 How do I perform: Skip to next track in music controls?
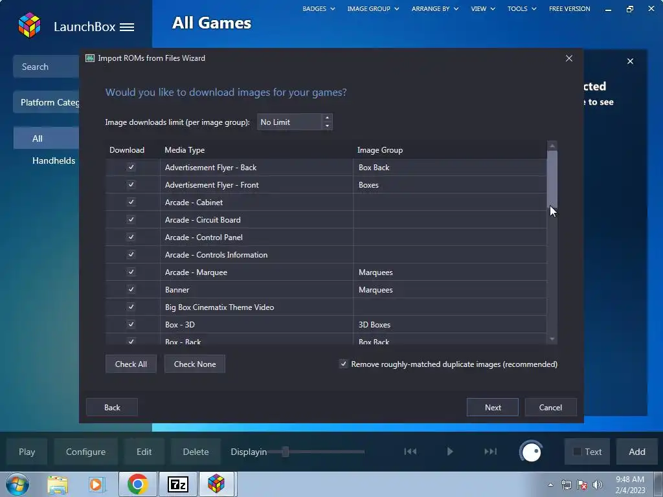pos(490,451)
